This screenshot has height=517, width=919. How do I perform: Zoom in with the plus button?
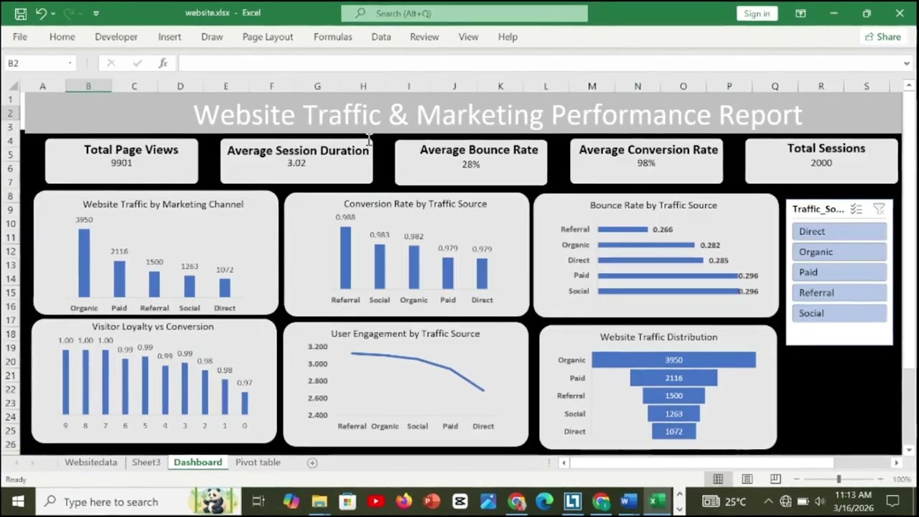click(x=881, y=479)
